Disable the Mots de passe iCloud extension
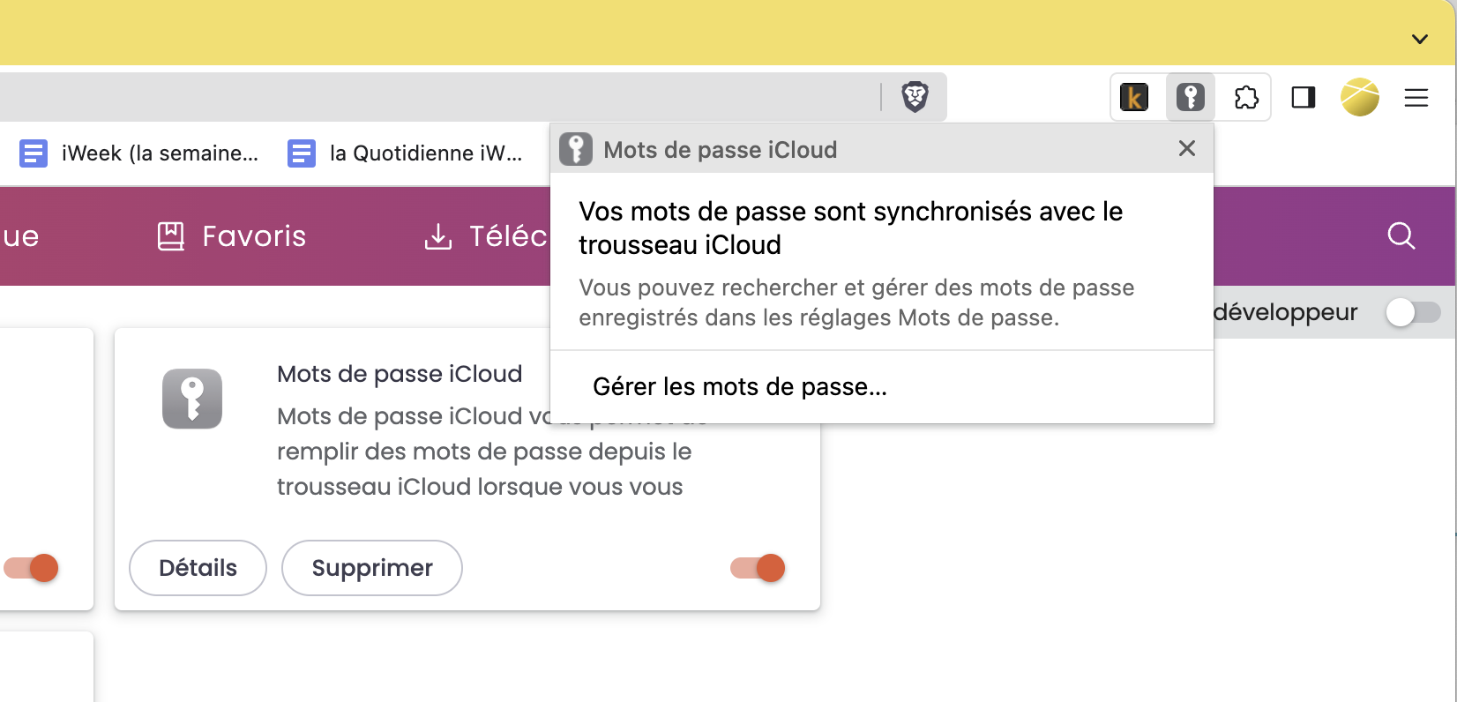Image resolution: width=1457 pixels, height=702 pixels. point(758,568)
